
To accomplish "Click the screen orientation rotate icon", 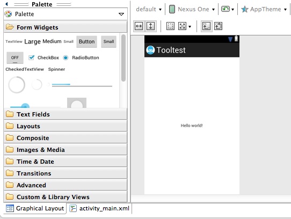I will coord(225,9).
